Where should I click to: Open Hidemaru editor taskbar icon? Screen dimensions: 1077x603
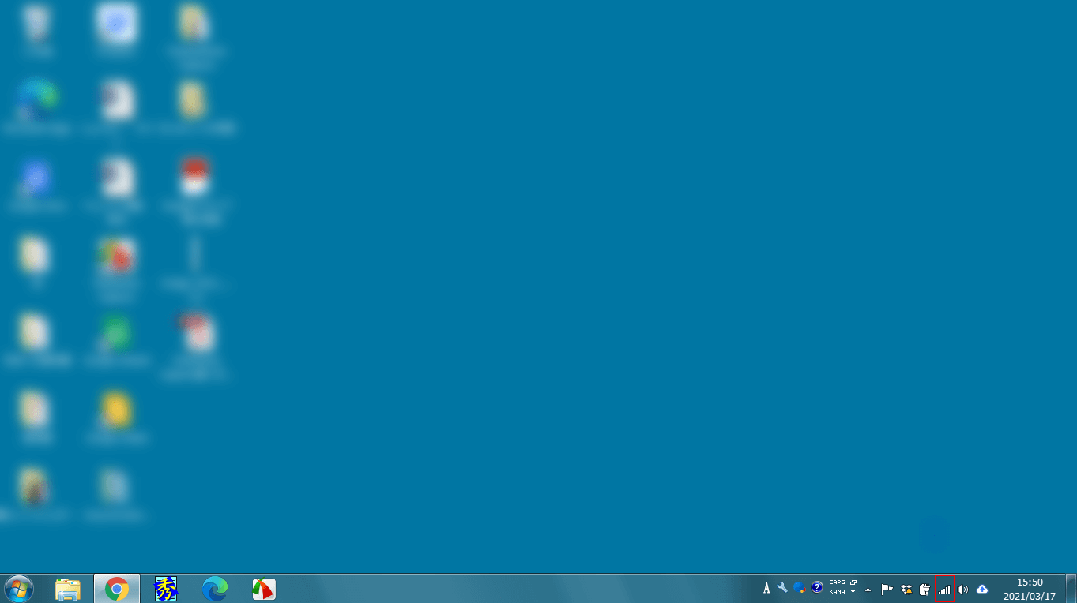pyautogui.click(x=166, y=589)
